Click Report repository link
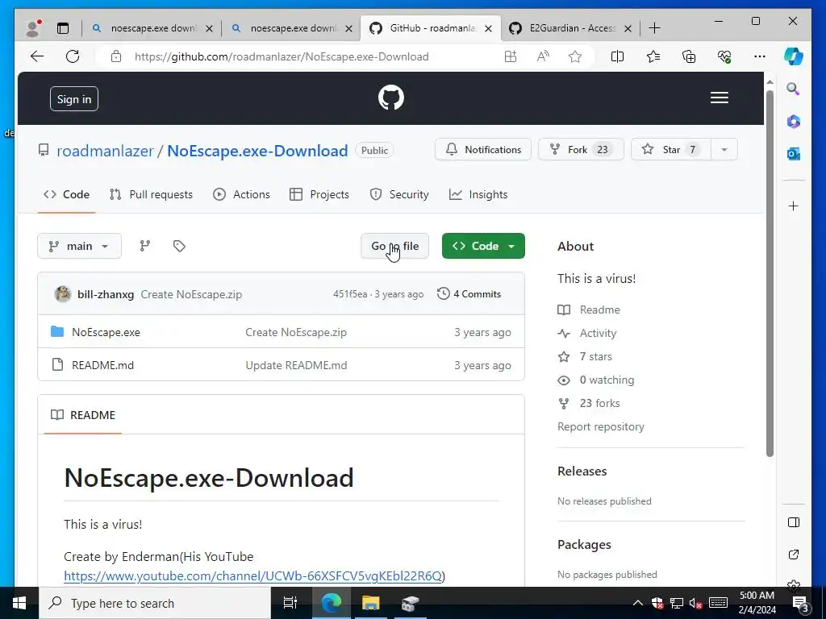Viewport: 826px width, 619px height. pos(600,426)
